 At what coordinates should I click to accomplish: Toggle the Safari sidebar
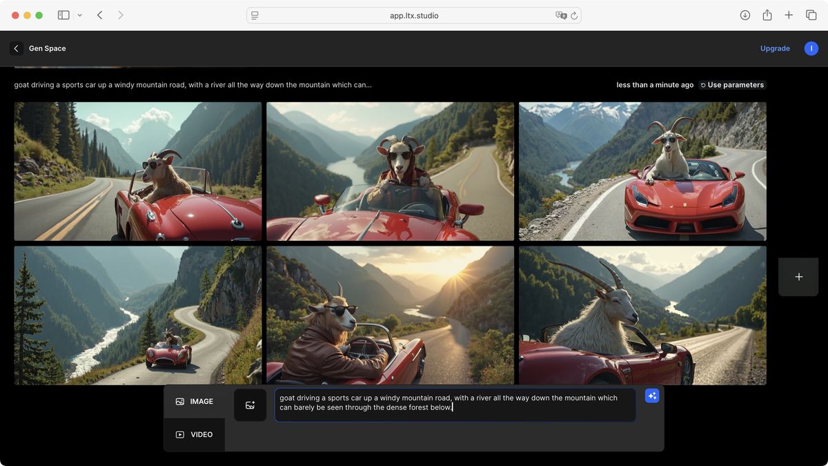[x=63, y=15]
